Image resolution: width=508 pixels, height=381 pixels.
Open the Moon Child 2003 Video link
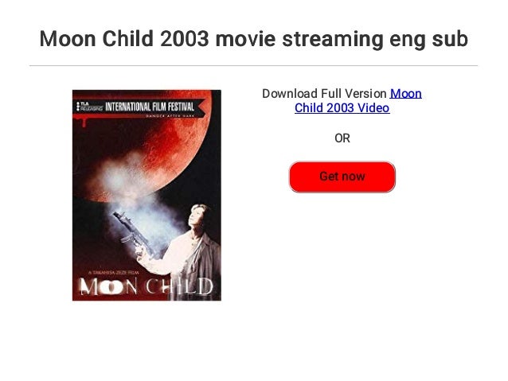click(358, 101)
